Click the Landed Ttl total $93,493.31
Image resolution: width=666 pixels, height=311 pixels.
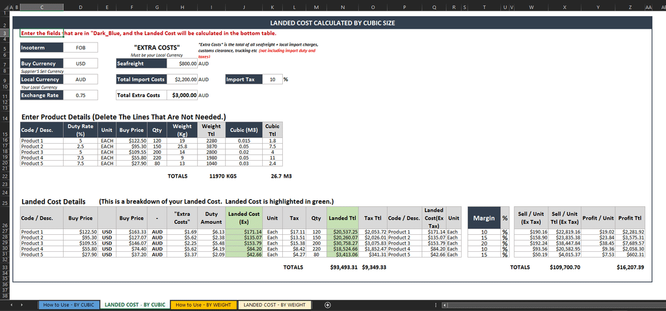pyautogui.click(x=344, y=267)
